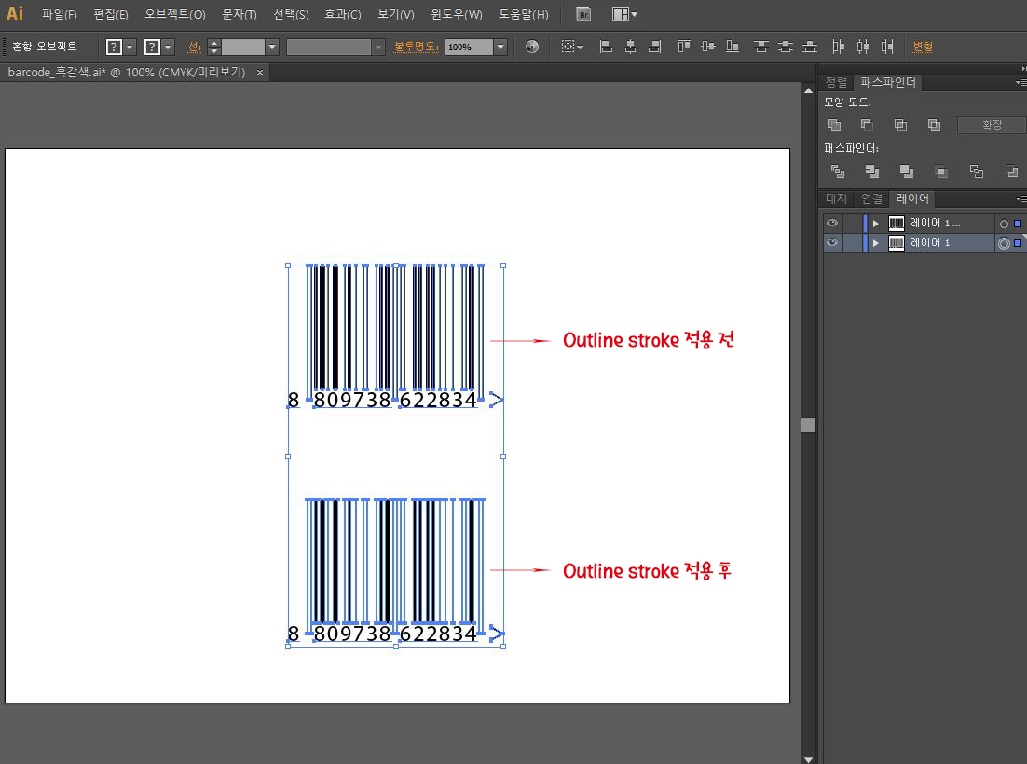Click target circle of selected '레이어 1' layer
The image size is (1027, 764).
[x=1004, y=243]
